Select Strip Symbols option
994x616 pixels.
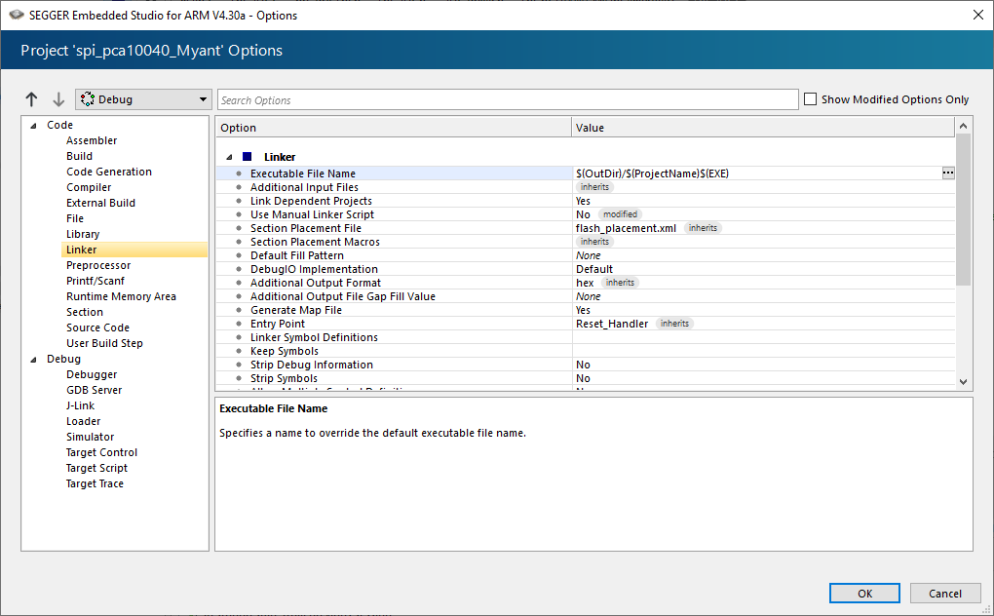[284, 378]
